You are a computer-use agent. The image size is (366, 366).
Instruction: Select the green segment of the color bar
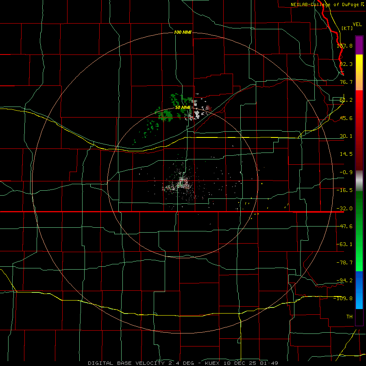point(359,231)
